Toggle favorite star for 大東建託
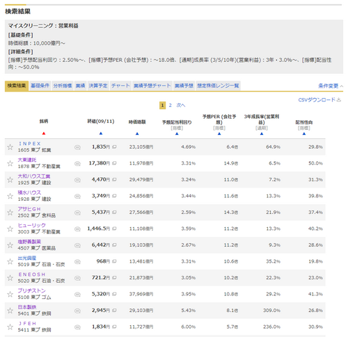The height and width of the screenshot is (337, 348). tap(10, 163)
